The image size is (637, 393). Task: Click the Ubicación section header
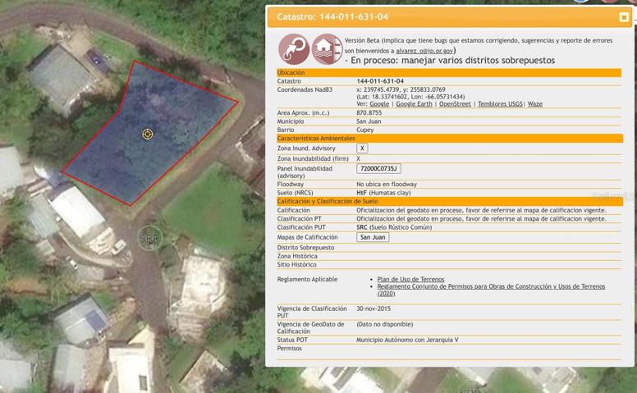449,73
